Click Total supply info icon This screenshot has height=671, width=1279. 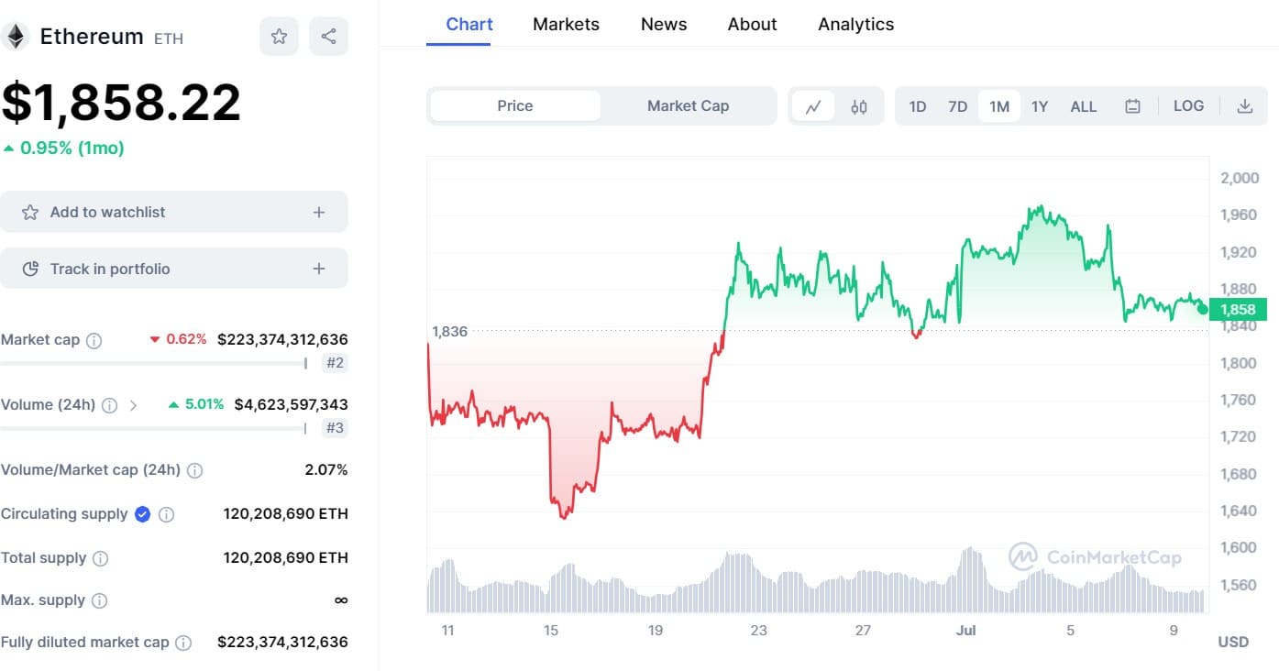pos(101,558)
